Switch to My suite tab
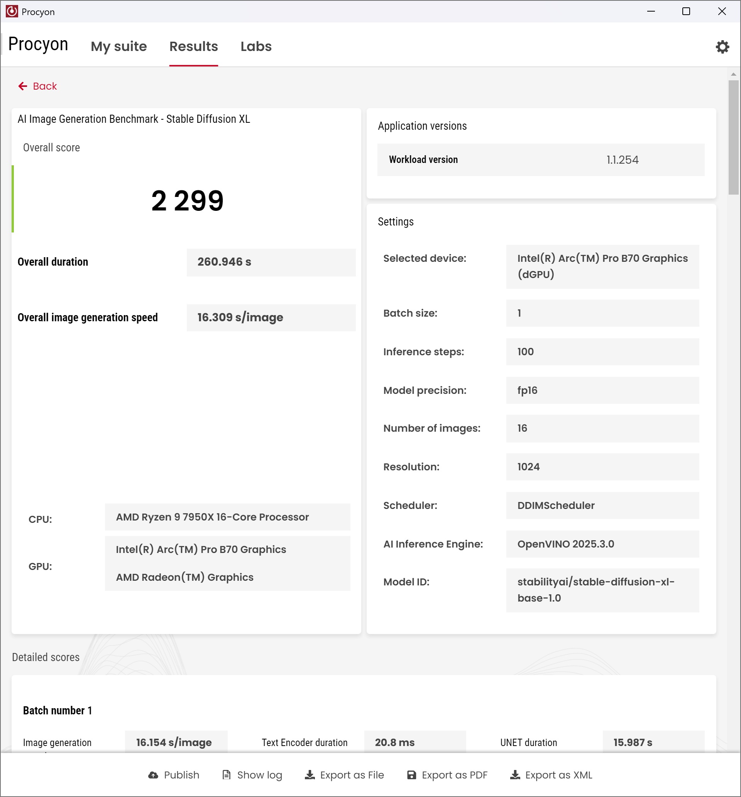Image resolution: width=741 pixels, height=797 pixels. click(x=118, y=46)
